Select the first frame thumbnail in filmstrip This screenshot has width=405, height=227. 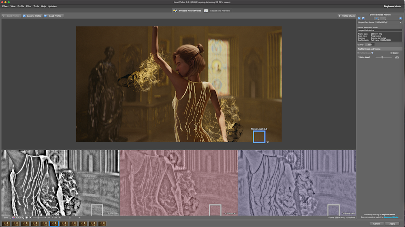(x=6, y=223)
